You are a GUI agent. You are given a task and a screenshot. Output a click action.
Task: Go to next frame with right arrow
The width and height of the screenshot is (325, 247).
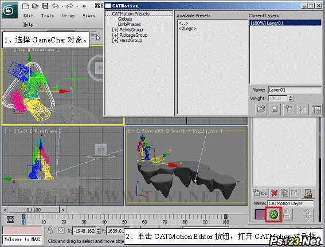point(63,210)
